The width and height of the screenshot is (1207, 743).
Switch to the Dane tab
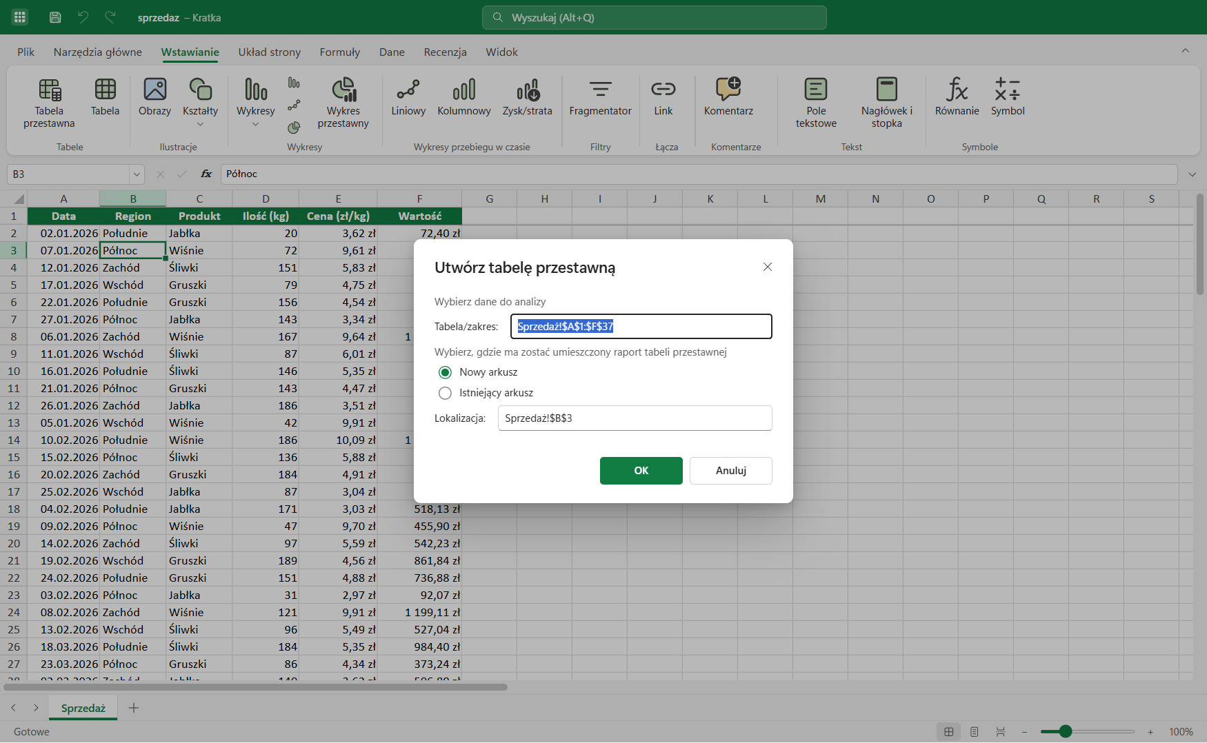pyautogui.click(x=392, y=52)
